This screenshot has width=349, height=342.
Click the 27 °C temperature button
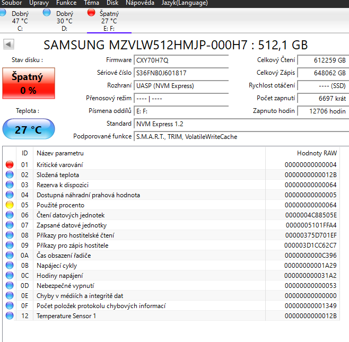click(x=29, y=129)
